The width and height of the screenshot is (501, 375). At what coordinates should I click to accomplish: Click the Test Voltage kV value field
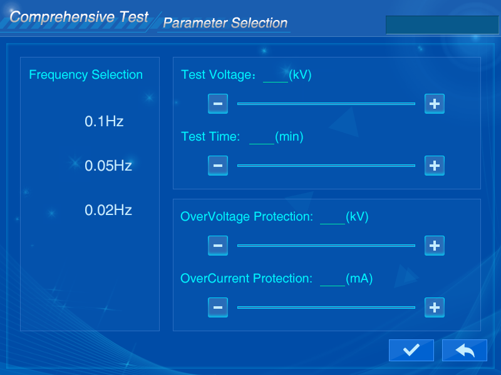276,76
